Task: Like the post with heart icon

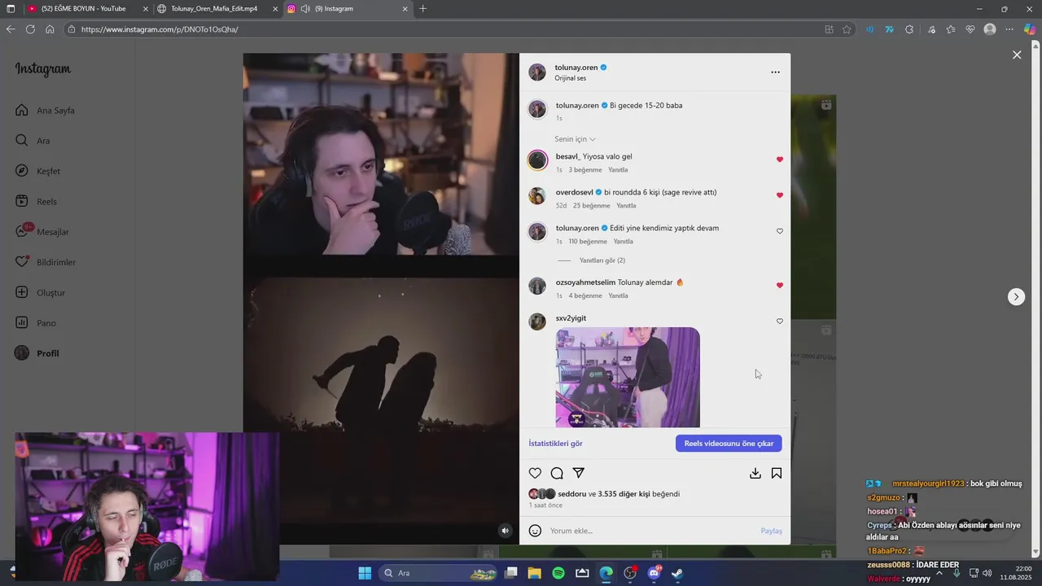Action: 535,473
